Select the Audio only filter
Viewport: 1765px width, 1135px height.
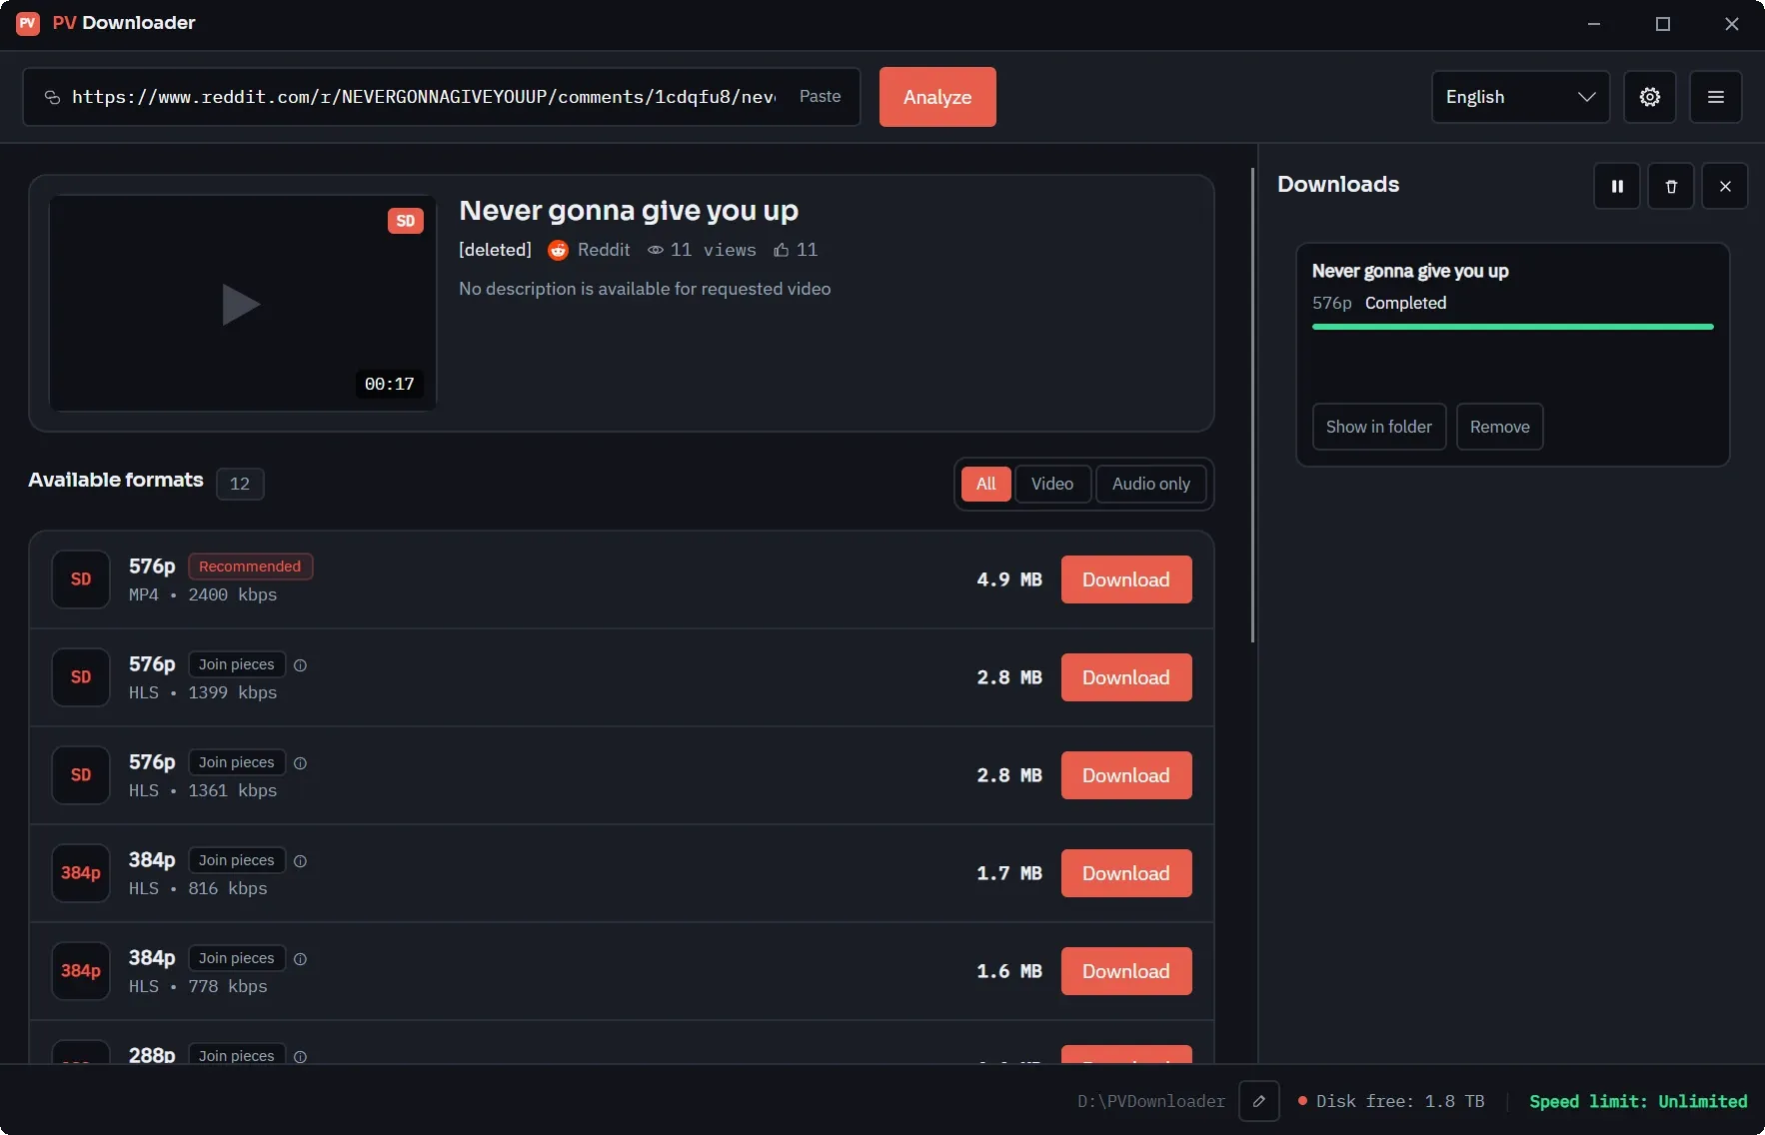point(1151,484)
